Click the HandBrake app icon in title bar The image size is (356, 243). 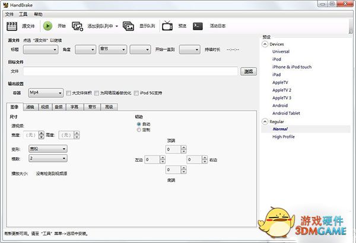coord(6,5)
